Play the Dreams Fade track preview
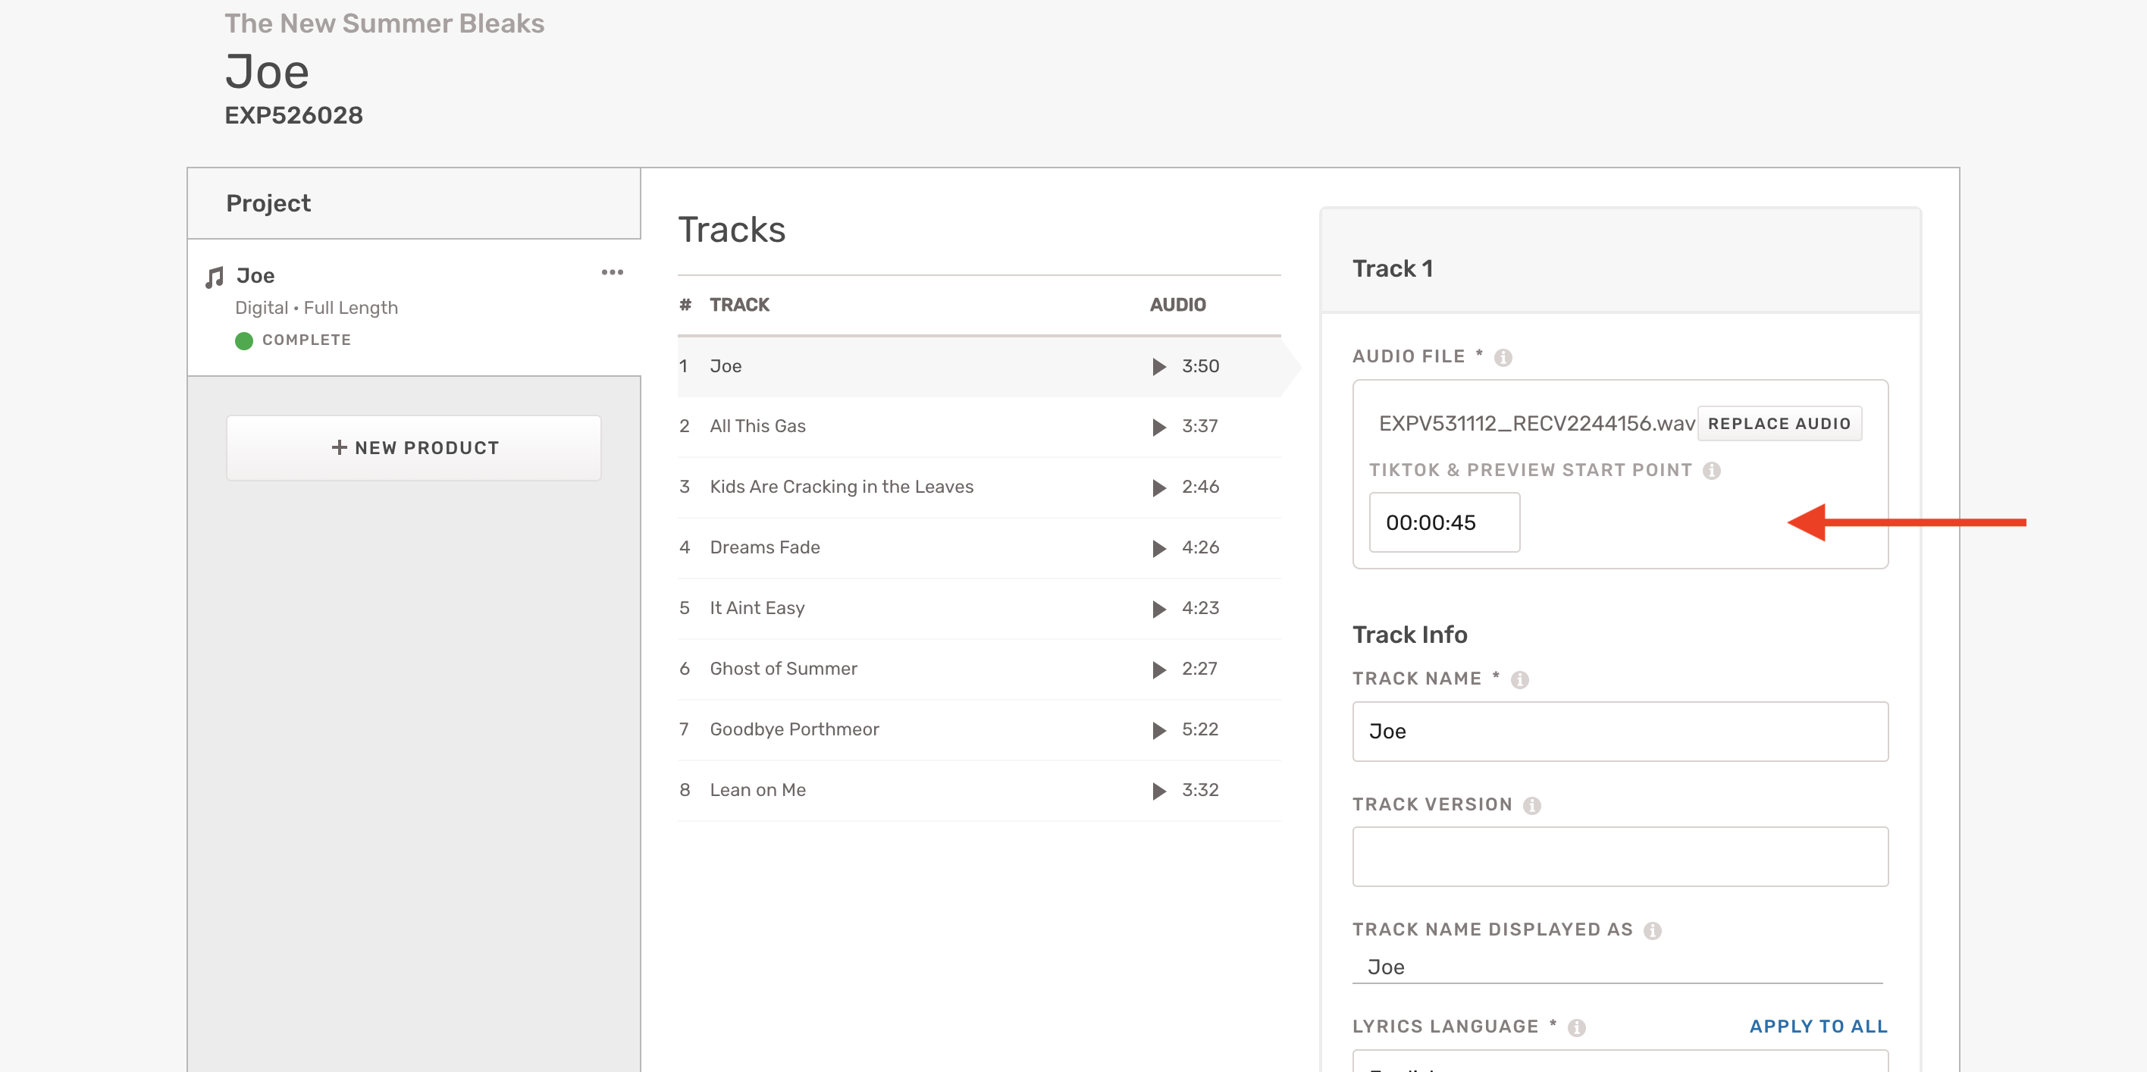 point(1158,548)
